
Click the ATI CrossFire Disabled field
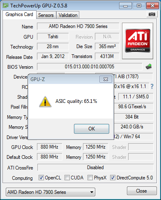95,167
